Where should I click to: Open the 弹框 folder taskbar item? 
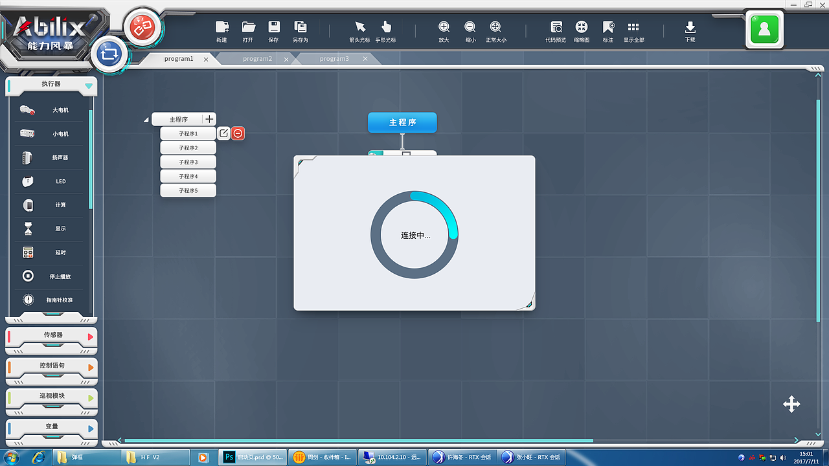[87, 457]
